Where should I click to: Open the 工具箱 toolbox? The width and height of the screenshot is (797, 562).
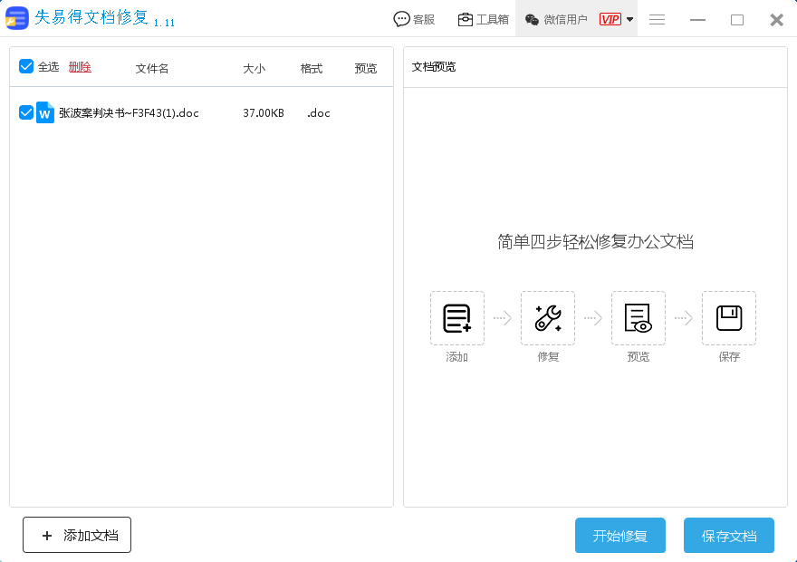485,18
